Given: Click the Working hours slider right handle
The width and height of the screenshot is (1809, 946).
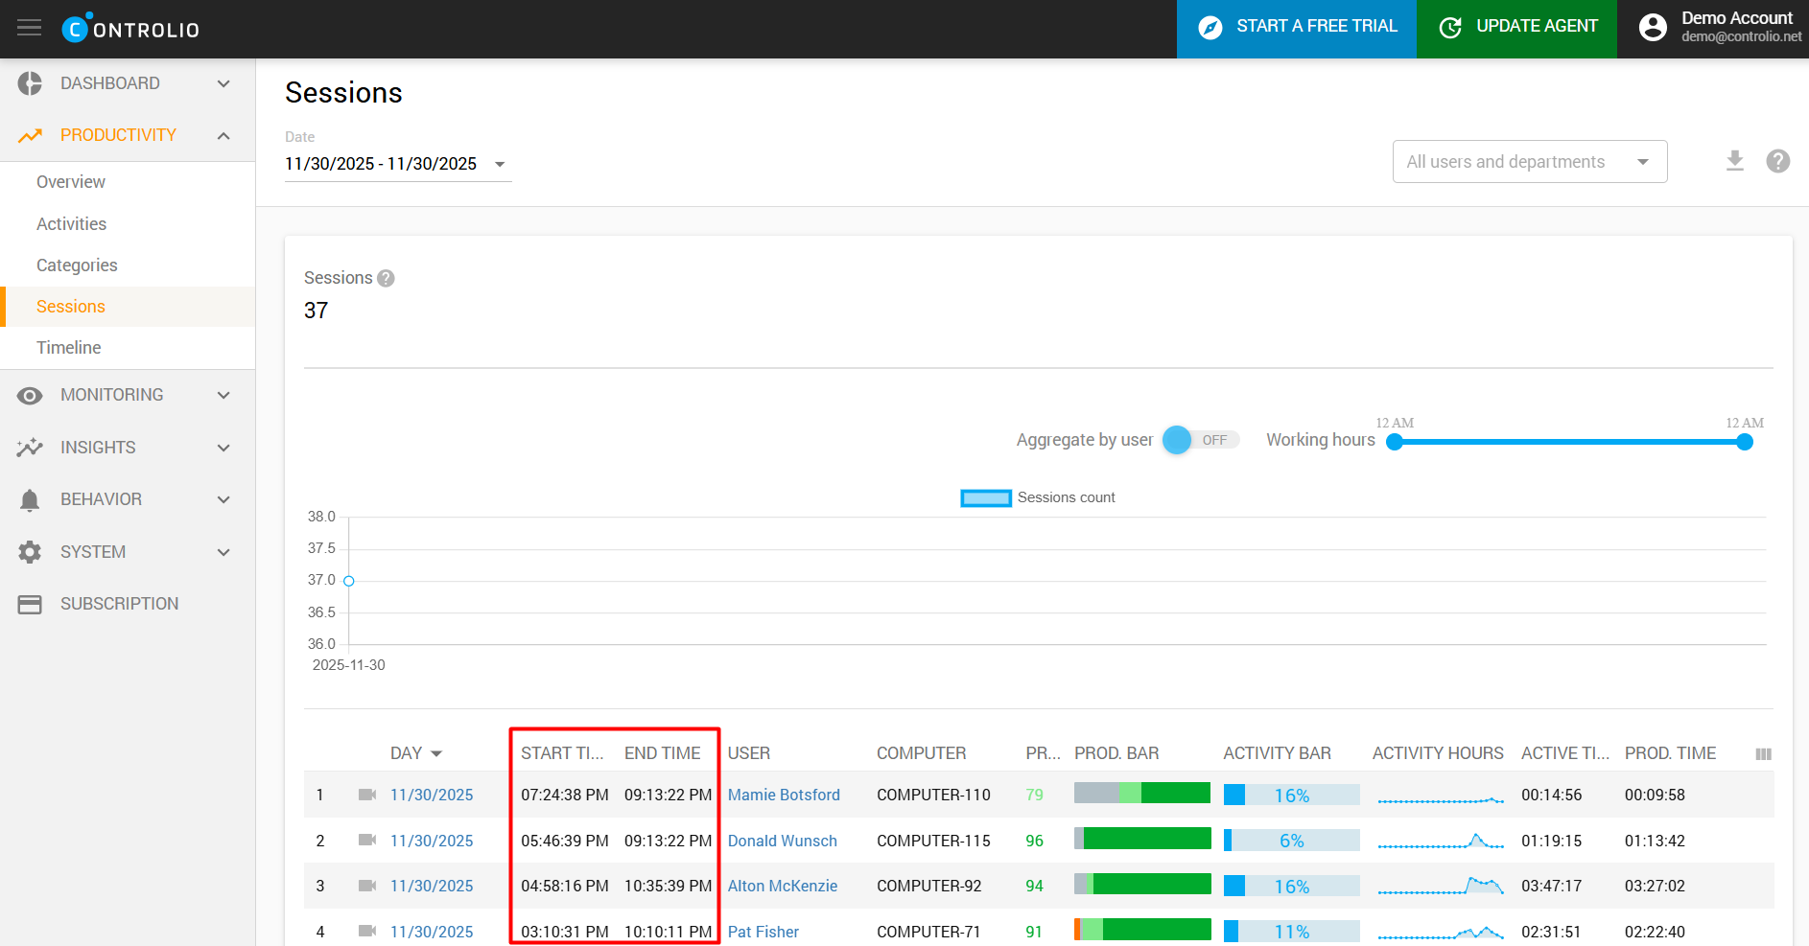Looking at the screenshot, I should pos(1744,442).
